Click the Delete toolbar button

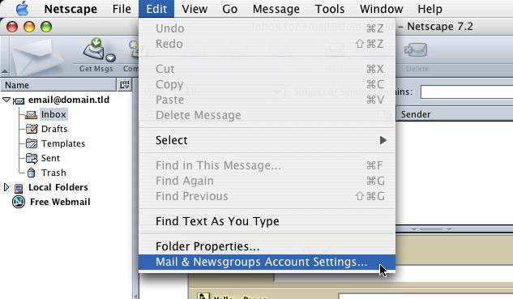click(416, 56)
